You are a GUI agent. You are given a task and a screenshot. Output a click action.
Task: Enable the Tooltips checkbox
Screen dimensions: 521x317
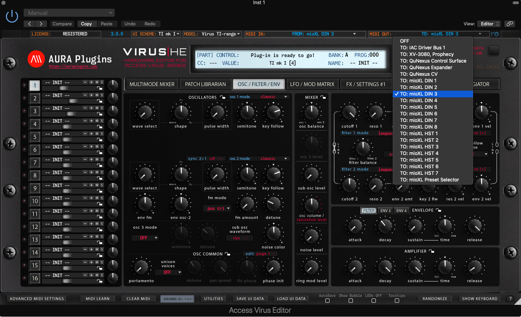tap(397, 301)
